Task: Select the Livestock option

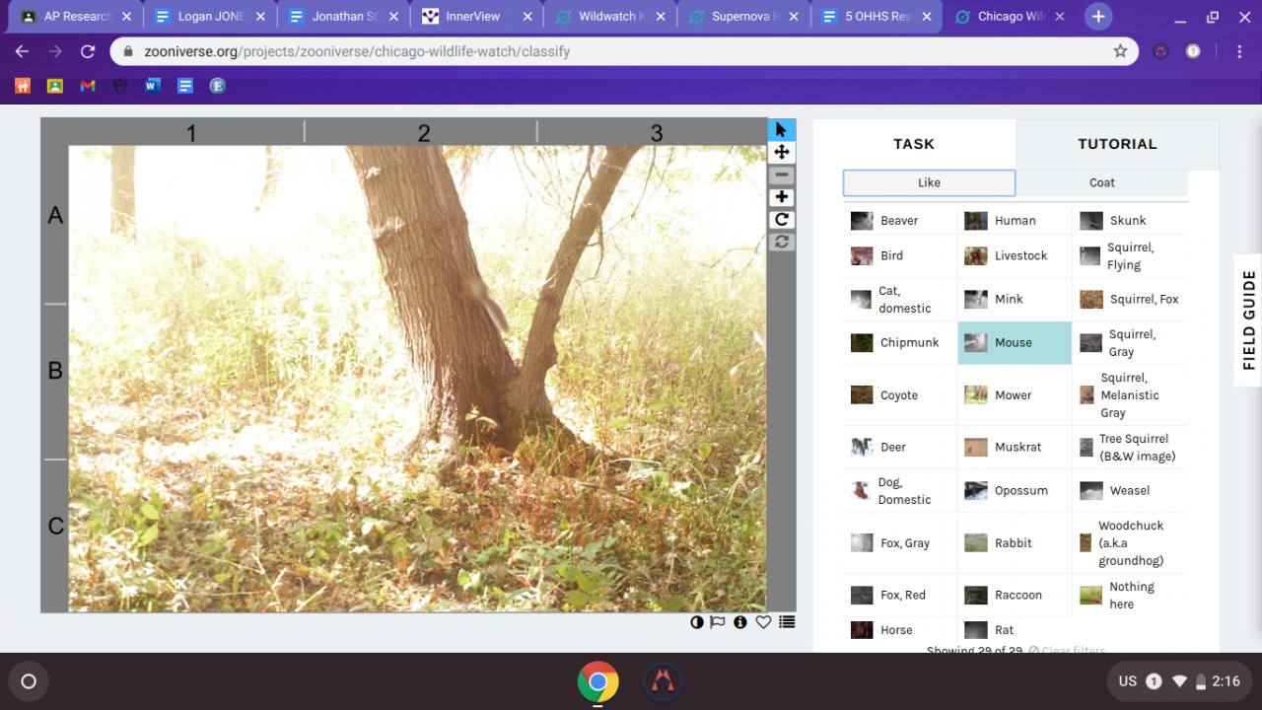Action: (x=1015, y=255)
